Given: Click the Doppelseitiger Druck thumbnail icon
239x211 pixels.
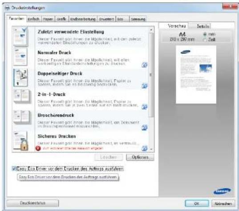Looking at the screenshot, I should (20, 78).
